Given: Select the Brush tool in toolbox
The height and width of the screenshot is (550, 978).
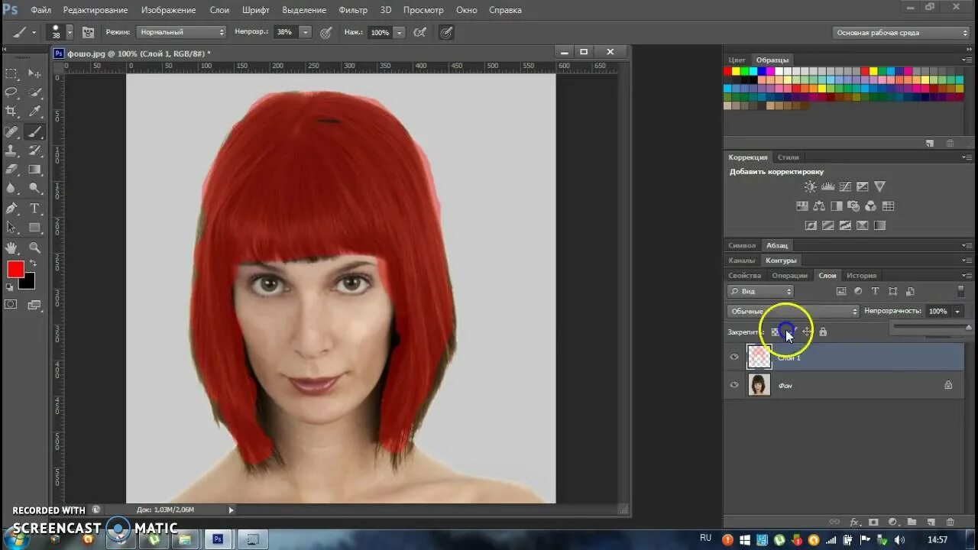Looking at the screenshot, I should 34,131.
